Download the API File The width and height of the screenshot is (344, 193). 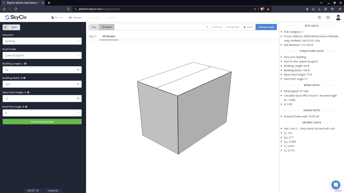pos(217,27)
